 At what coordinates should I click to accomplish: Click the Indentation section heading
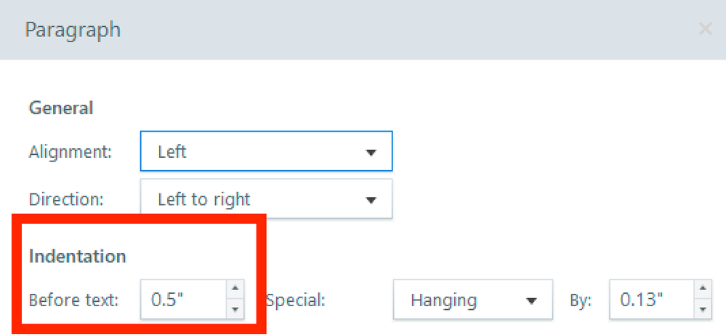tap(78, 256)
